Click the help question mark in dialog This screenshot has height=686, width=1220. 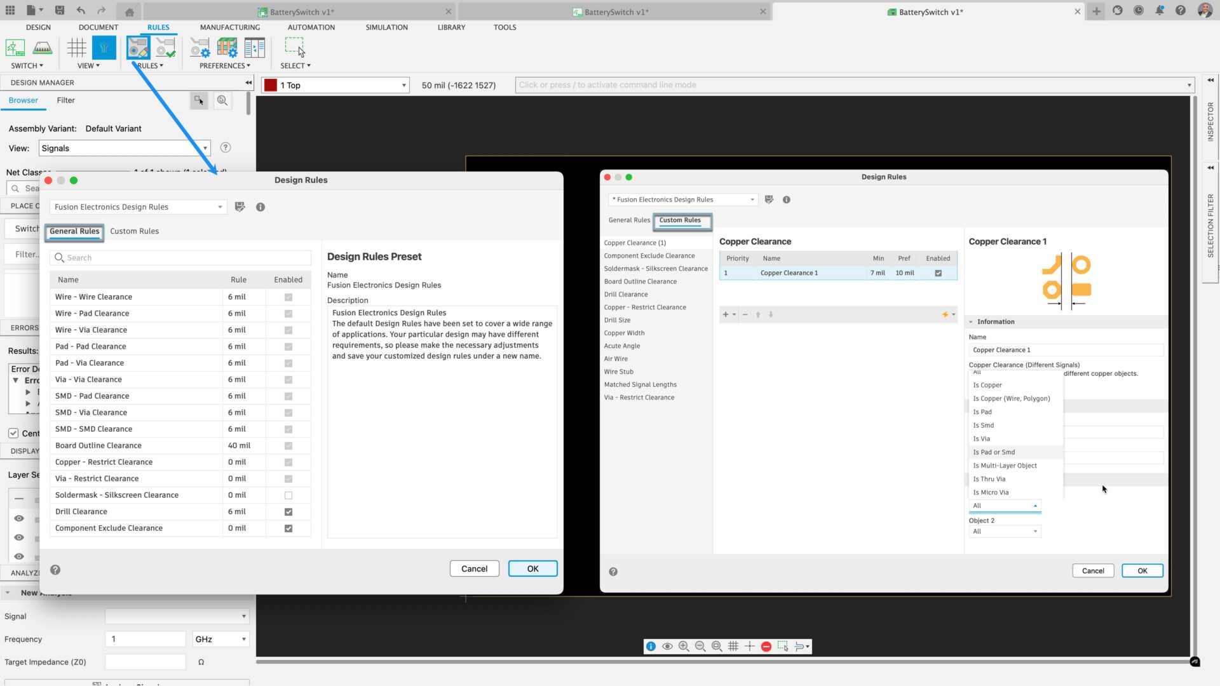coord(55,570)
